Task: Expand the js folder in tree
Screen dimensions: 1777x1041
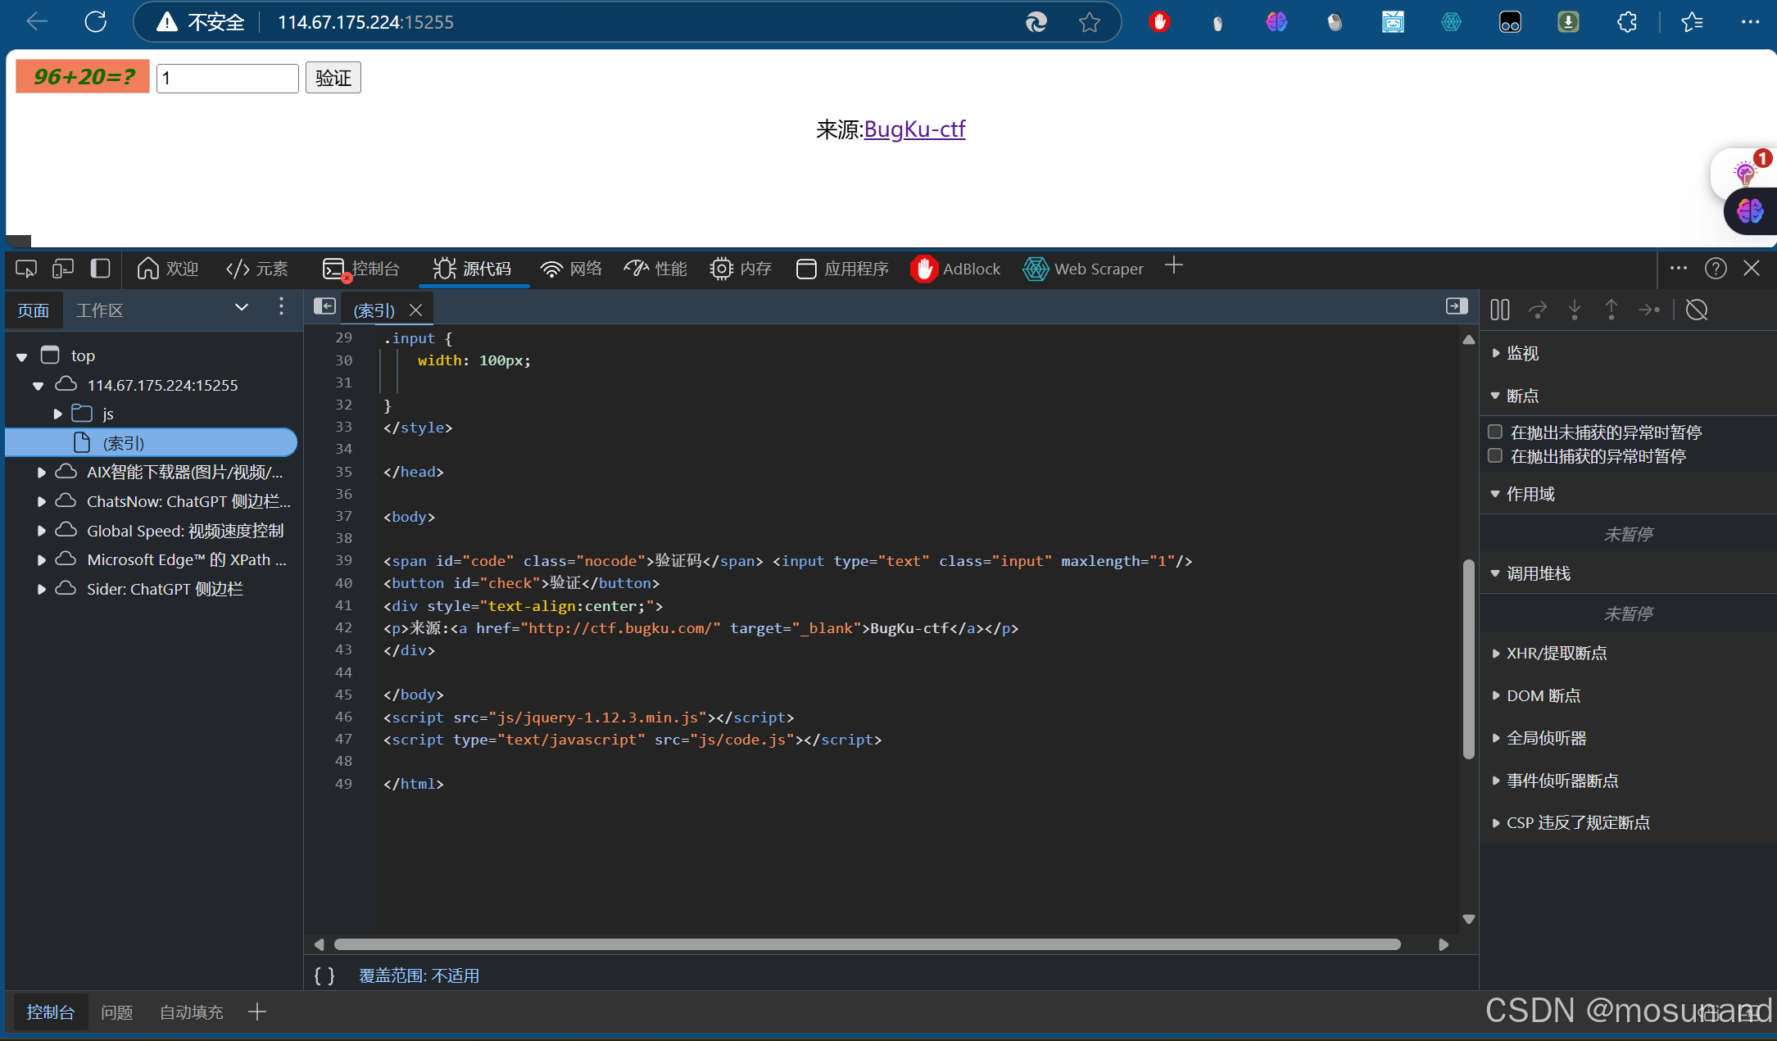Action: pos(58,414)
